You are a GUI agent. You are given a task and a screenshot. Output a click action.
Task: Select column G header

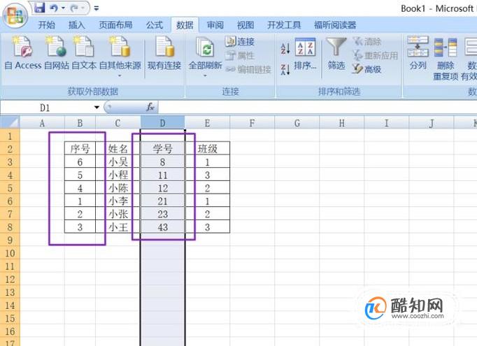pos(297,123)
